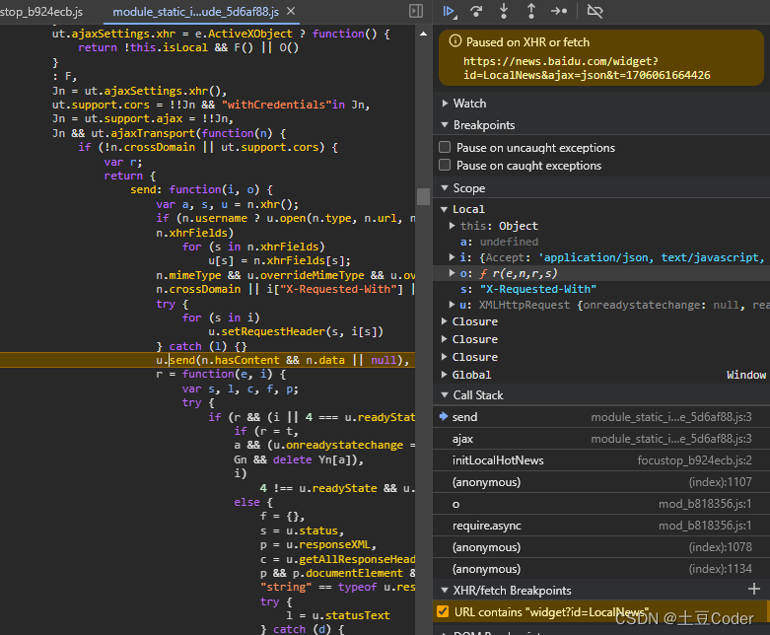Select the ajax call stack frame
This screenshot has width=770, height=635.
[601, 438]
